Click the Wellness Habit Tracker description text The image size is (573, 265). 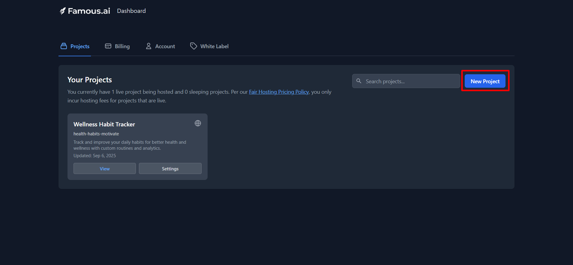coord(130,145)
